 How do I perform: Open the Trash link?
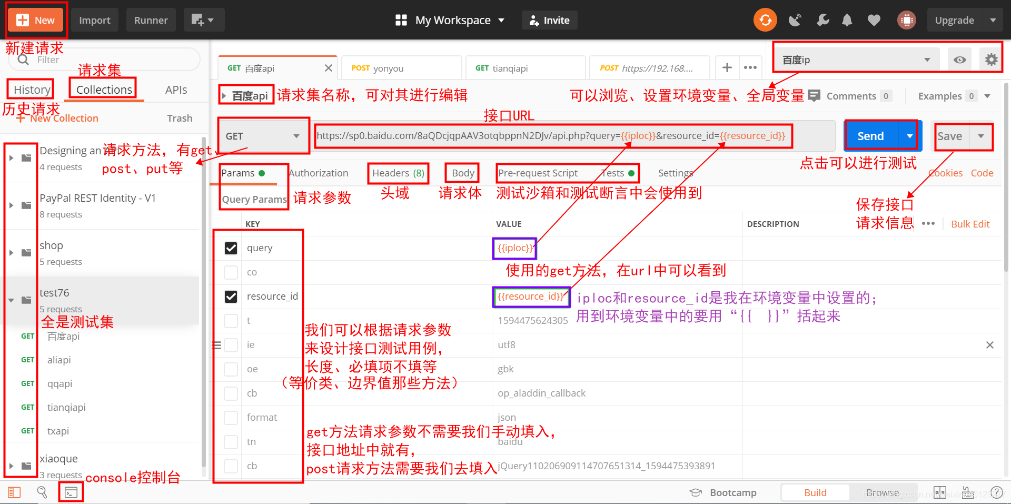pyautogui.click(x=180, y=118)
